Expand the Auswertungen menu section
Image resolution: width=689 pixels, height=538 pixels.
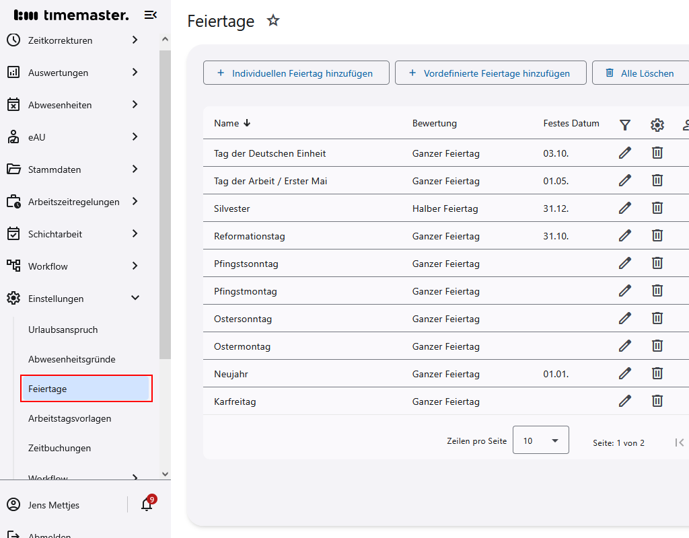(135, 72)
